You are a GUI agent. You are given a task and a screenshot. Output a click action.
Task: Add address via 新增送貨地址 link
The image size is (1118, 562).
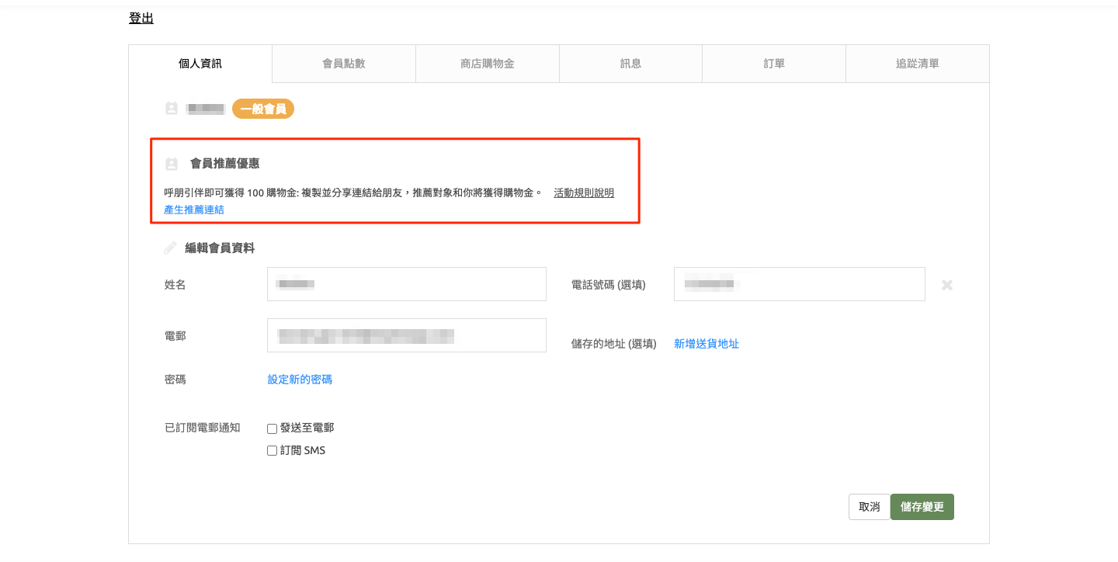[707, 344]
